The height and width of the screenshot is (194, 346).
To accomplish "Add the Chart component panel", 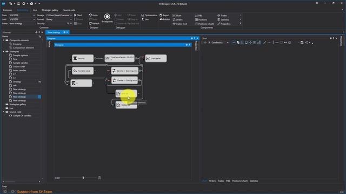I will click(x=177, y=16).
